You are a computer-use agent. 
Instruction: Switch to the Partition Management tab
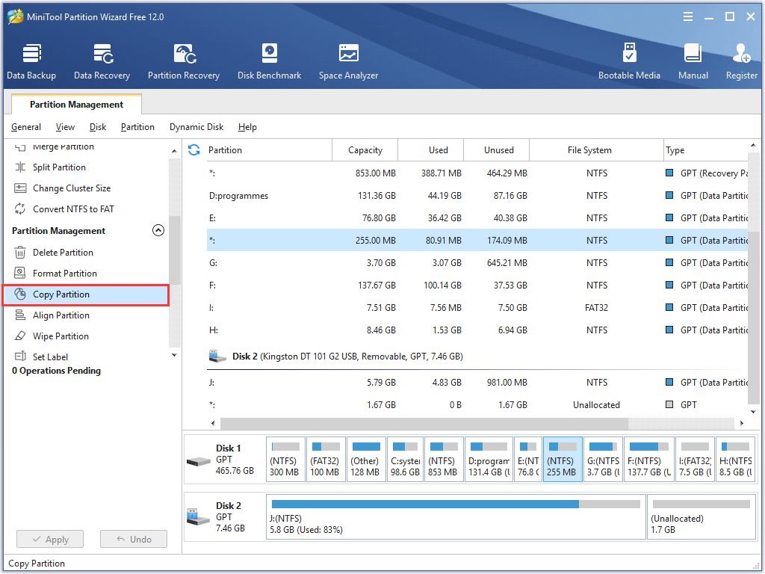[x=75, y=104]
